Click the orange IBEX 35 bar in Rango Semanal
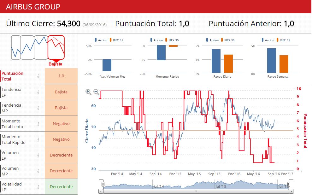Screen dimensions: 312x195 [x=284, y=64]
